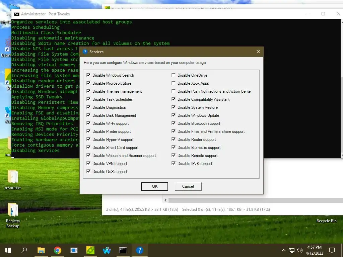Uncheck Disable Windows Update

click(x=174, y=115)
